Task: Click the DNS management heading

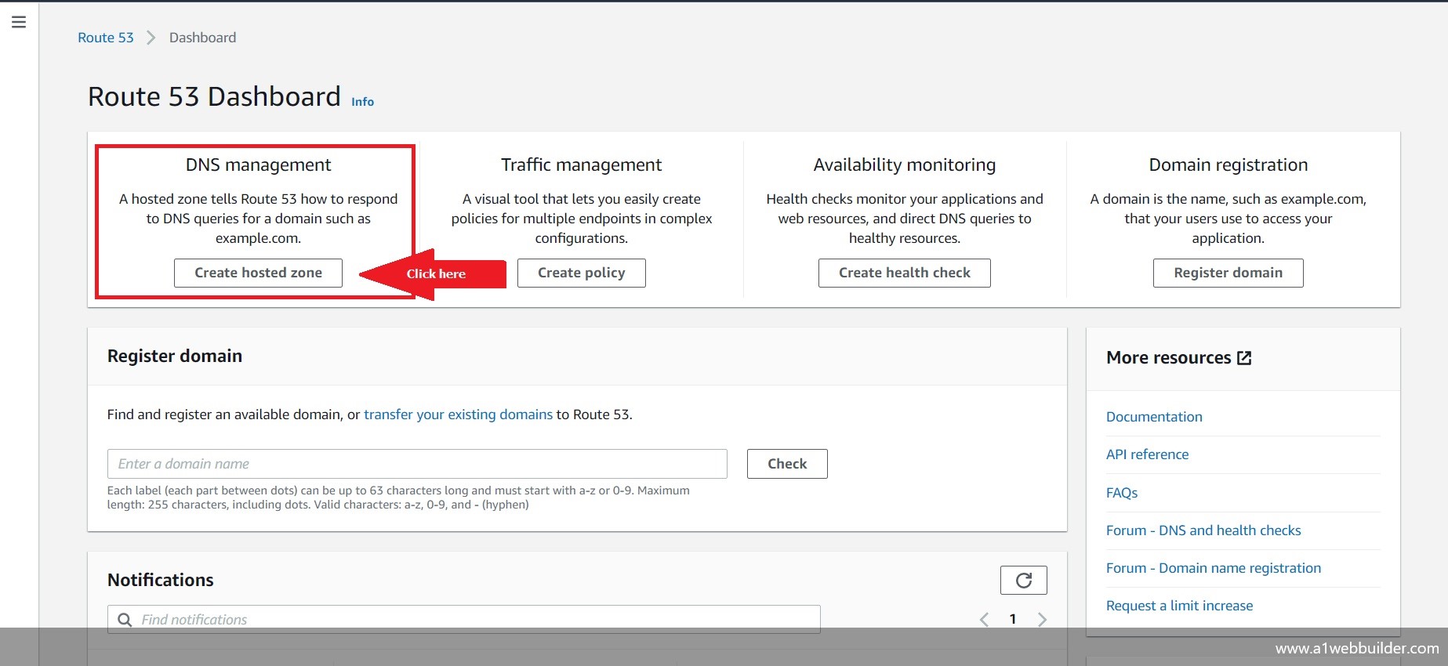Action: tap(258, 165)
